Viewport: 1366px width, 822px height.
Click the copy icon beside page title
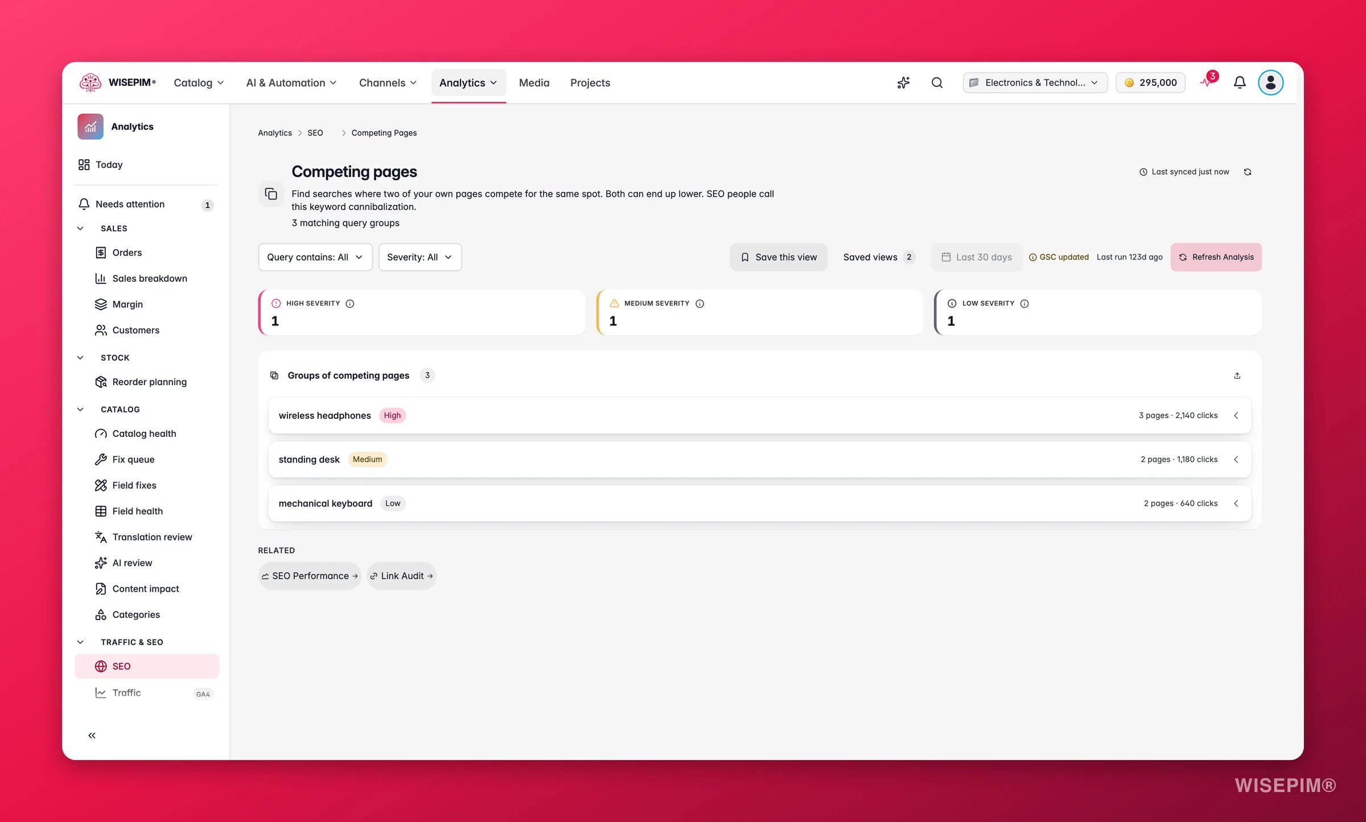pyautogui.click(x=271, y=194)
